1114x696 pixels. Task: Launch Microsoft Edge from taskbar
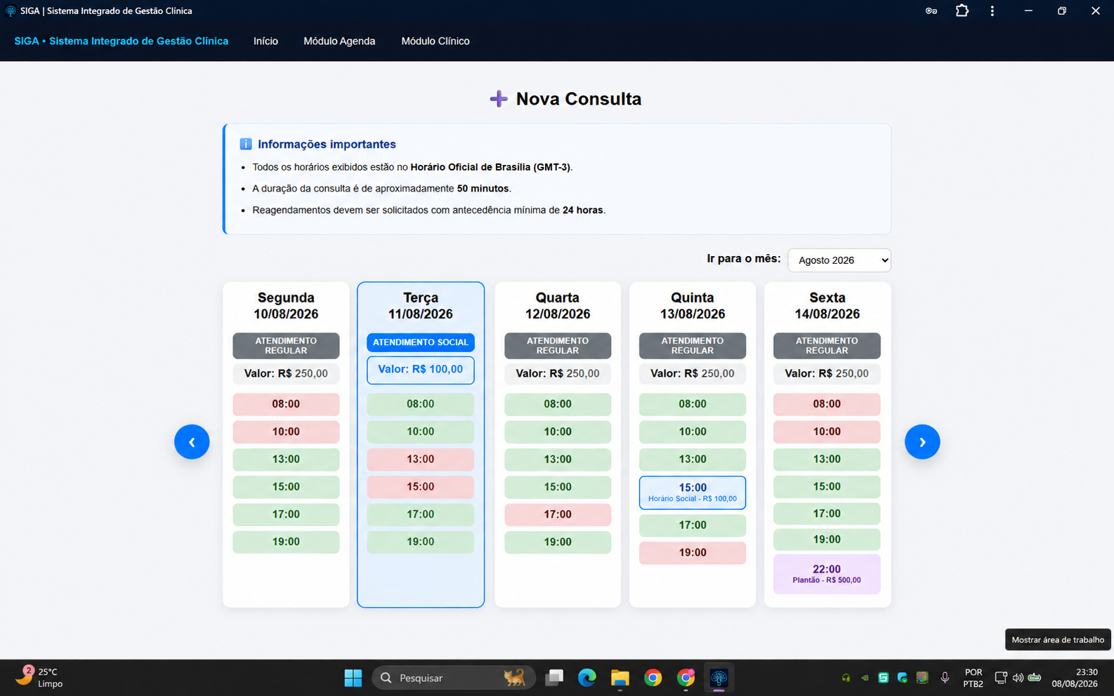587,678
